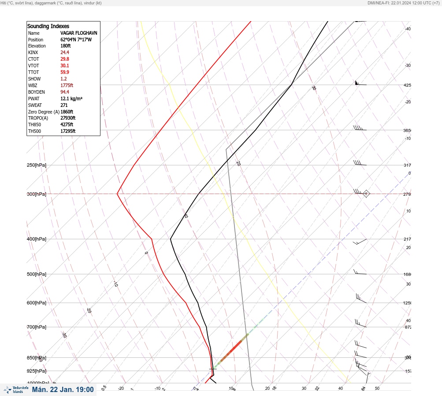This screenshot has width=442, height=396.
Task: Click the KINX value 24.4
Action: tap(64, 52)
